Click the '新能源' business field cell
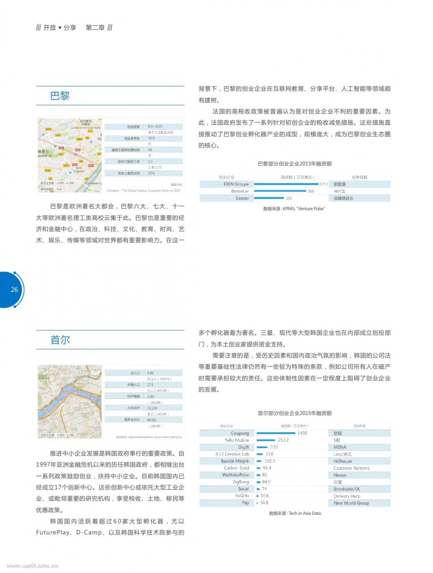The height and width of the screenshot is (573, 433). click(340, 184)
